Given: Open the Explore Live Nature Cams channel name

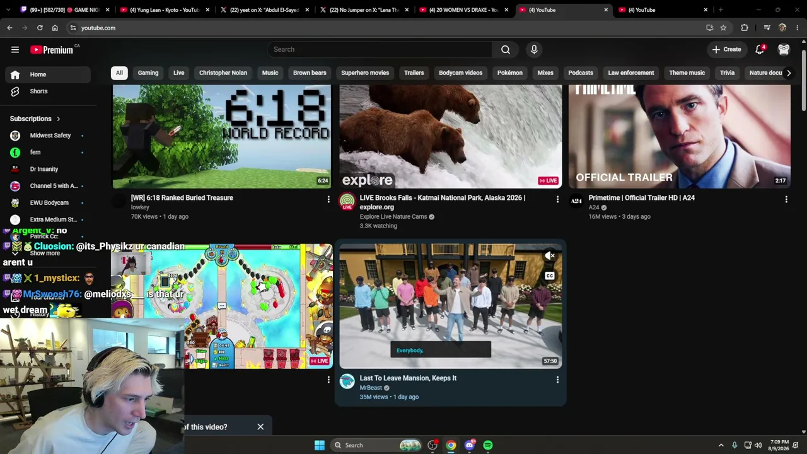Looking at the screenshot, I should (x=393, y=217).
